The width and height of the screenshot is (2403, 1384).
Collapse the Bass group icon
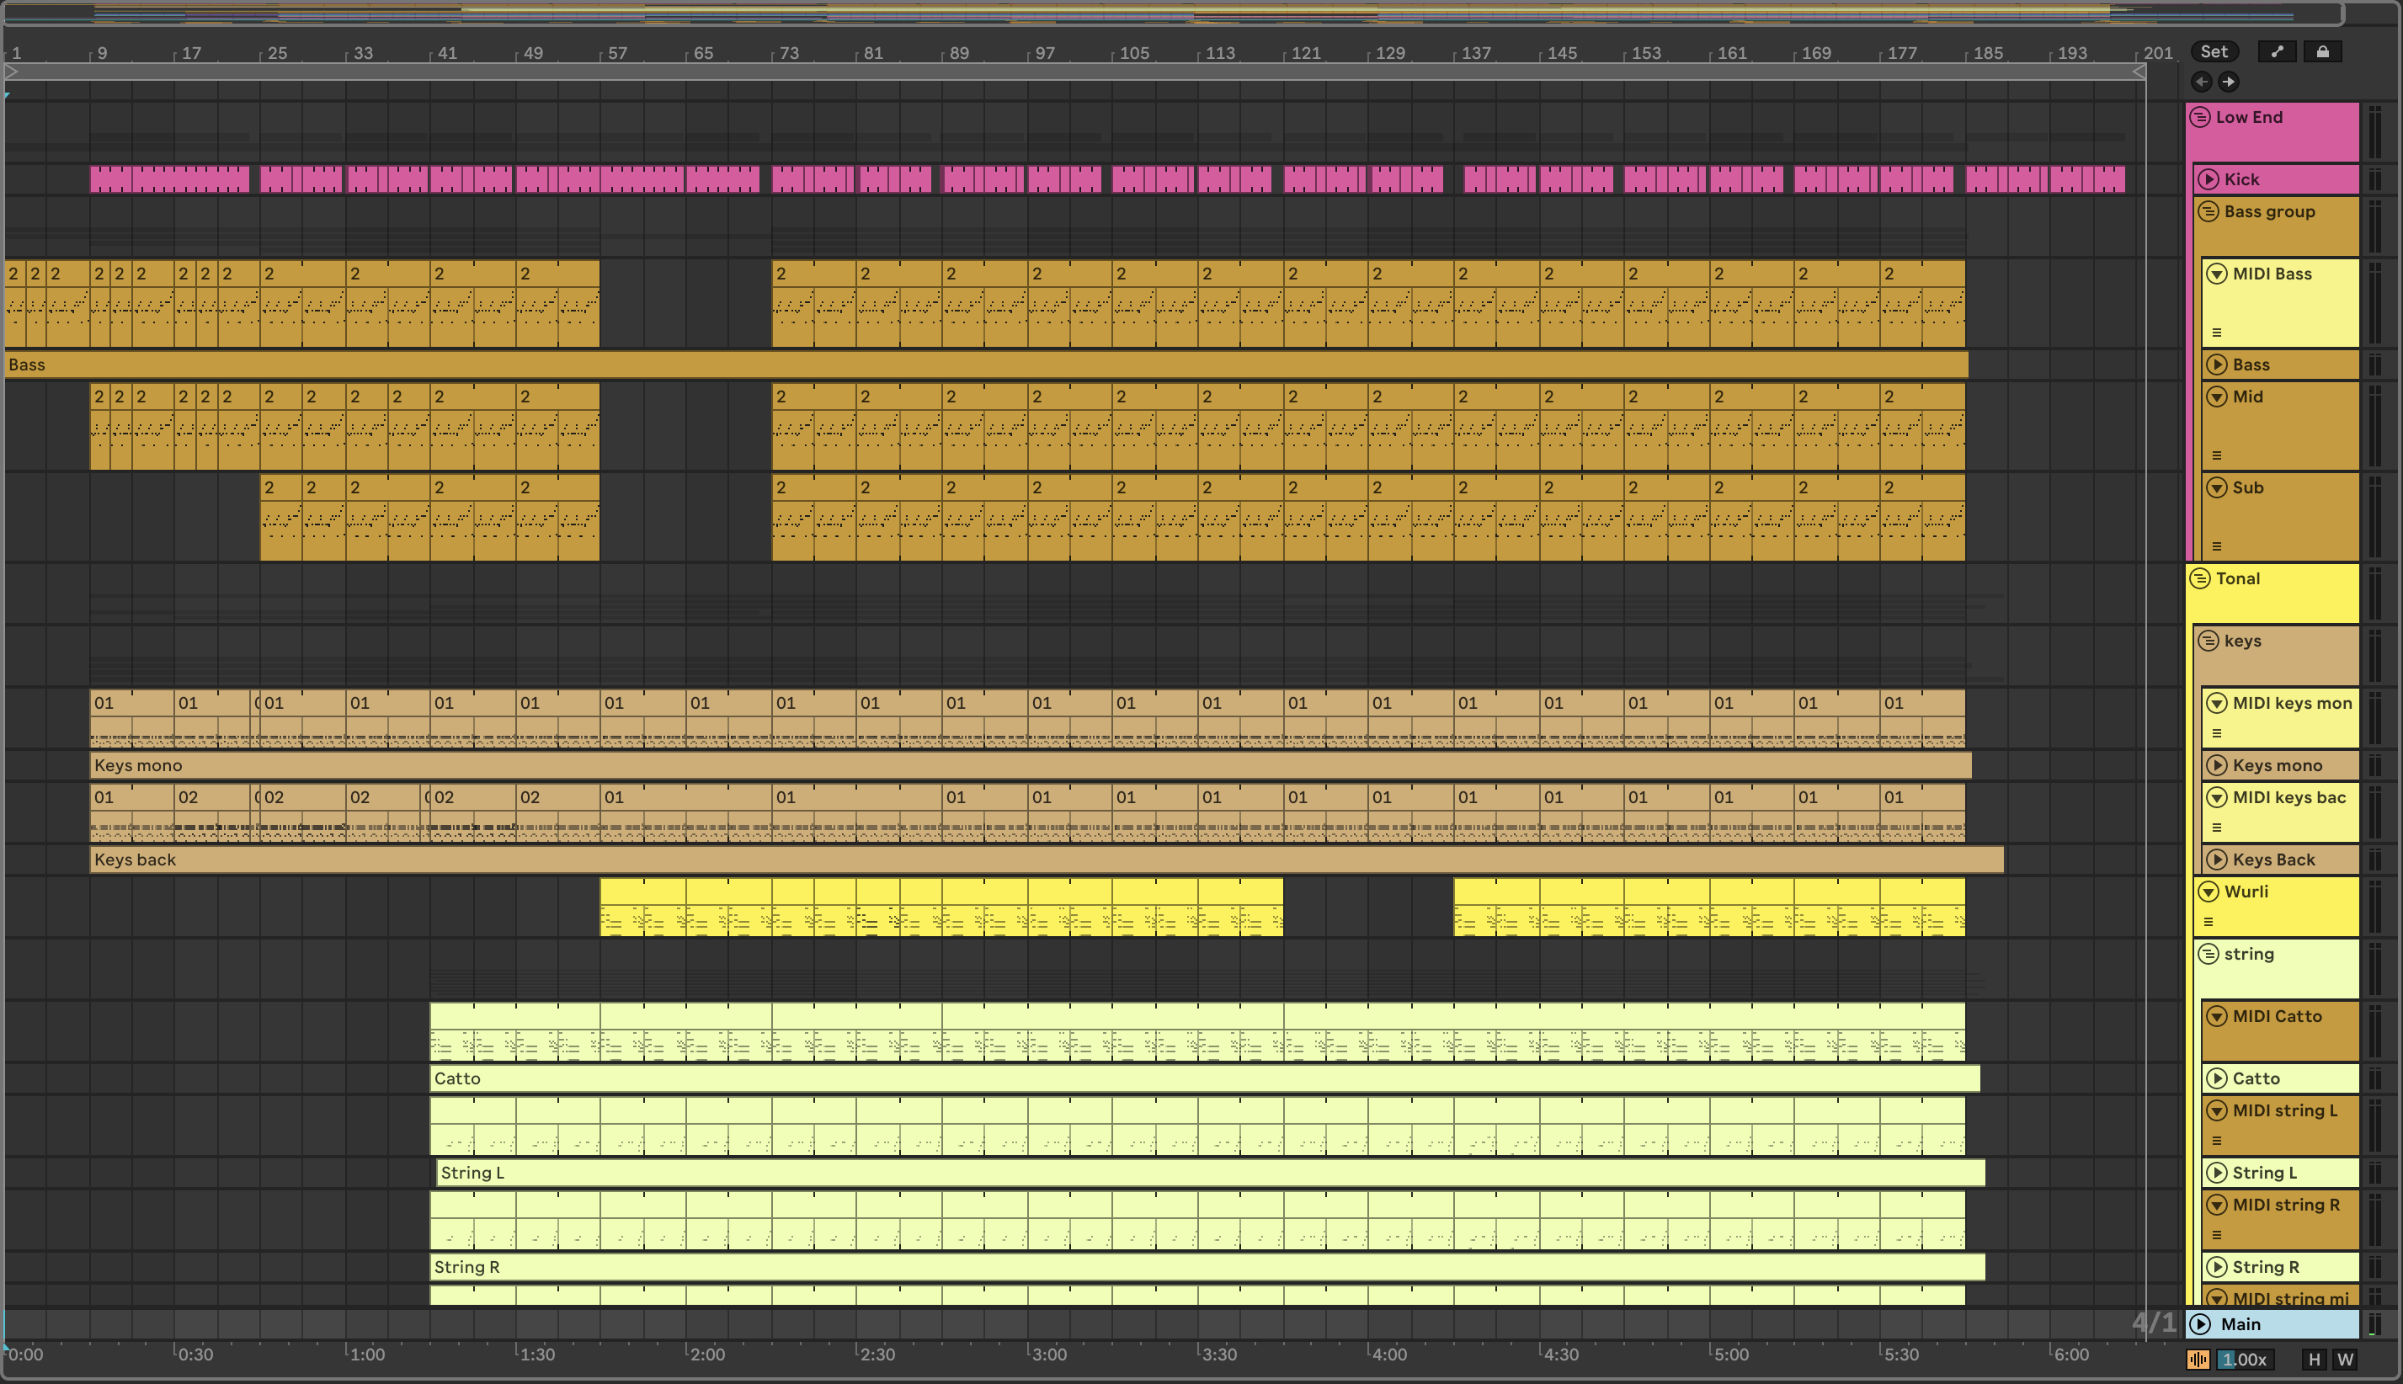(2209, 211)
